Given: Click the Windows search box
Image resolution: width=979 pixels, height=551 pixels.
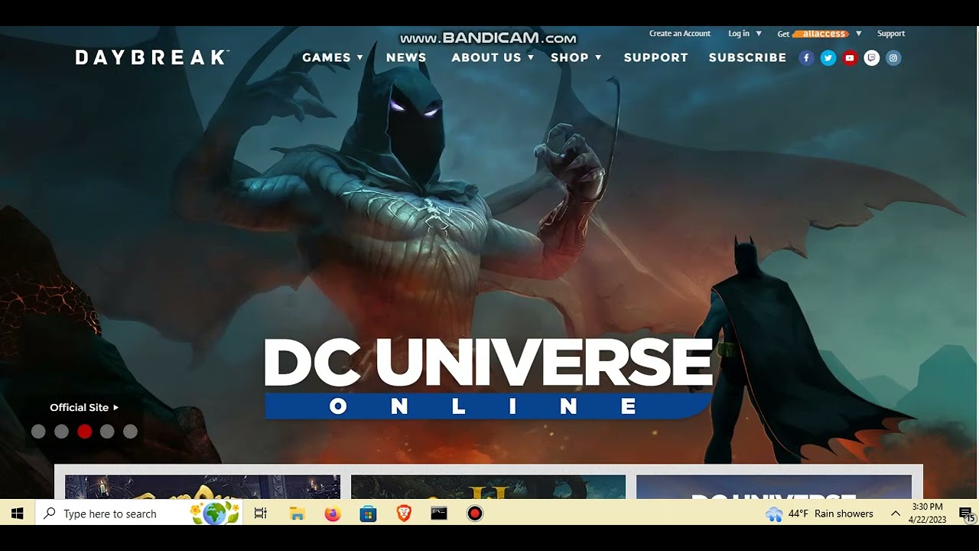Looking at the screenshot, I should pyautogui.click(x=139, y=514).
